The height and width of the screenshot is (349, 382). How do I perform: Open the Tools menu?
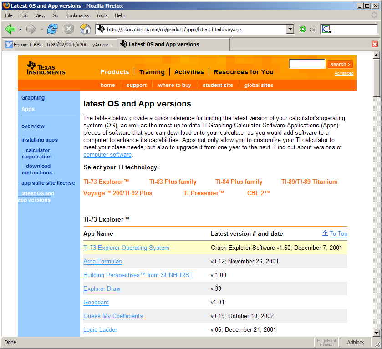(x=102, y=15)
